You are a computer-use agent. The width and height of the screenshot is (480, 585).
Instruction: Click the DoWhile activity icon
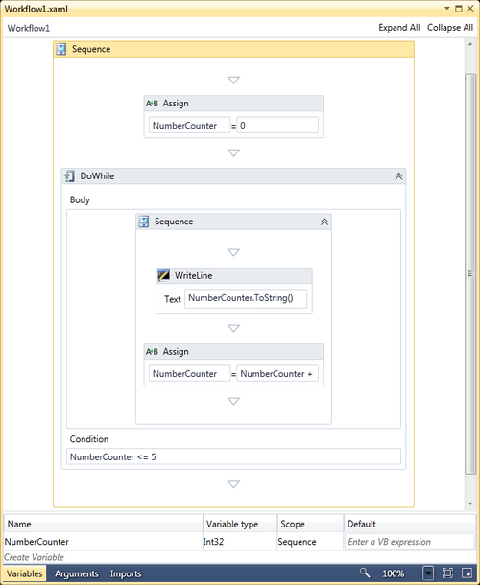(69, 176)
